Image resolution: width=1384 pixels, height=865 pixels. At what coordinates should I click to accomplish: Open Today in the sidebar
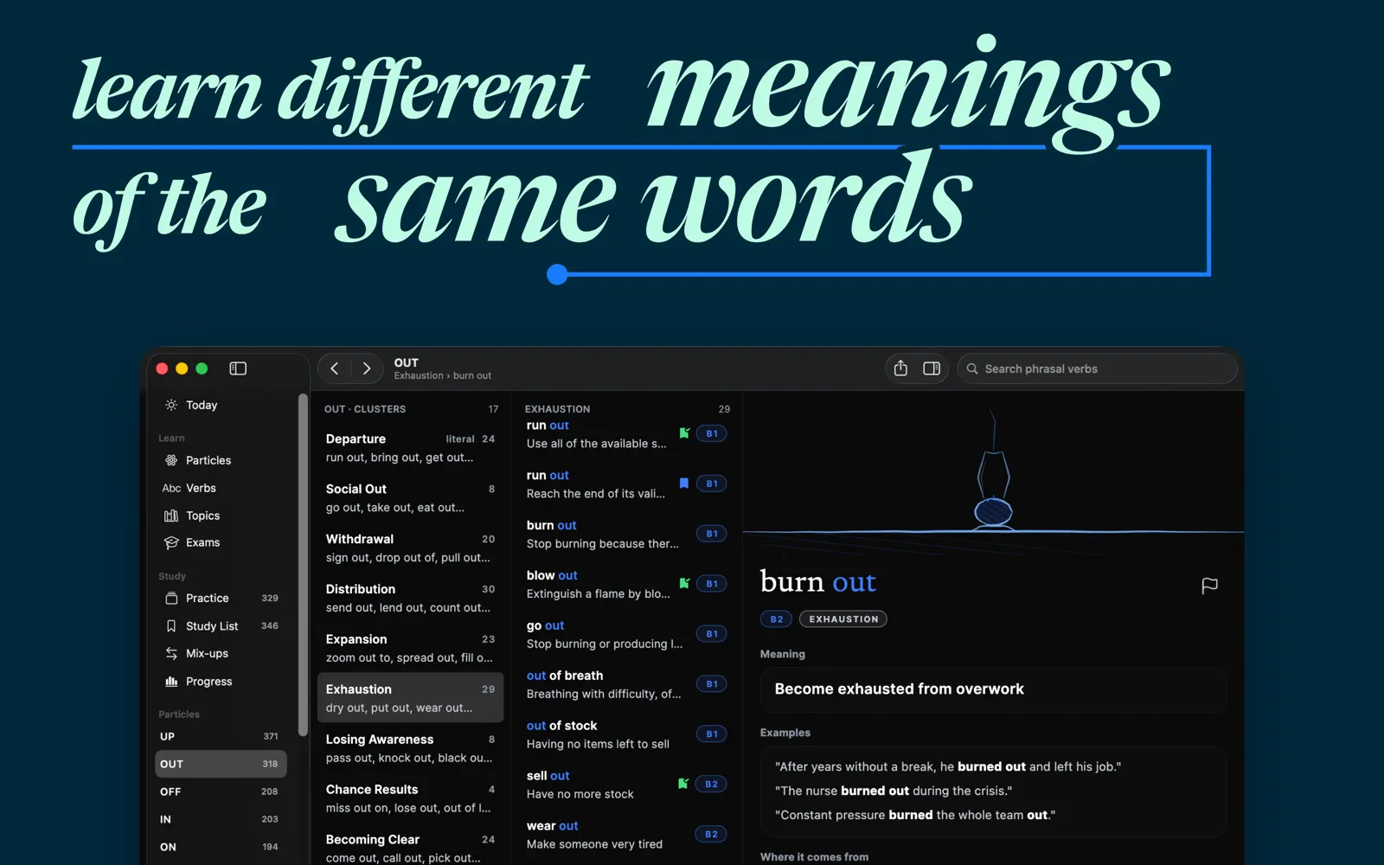221,405
